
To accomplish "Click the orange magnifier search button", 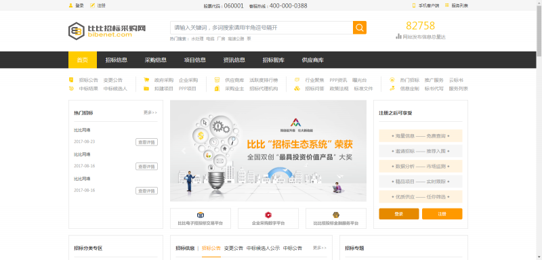I will click(360, 28).
